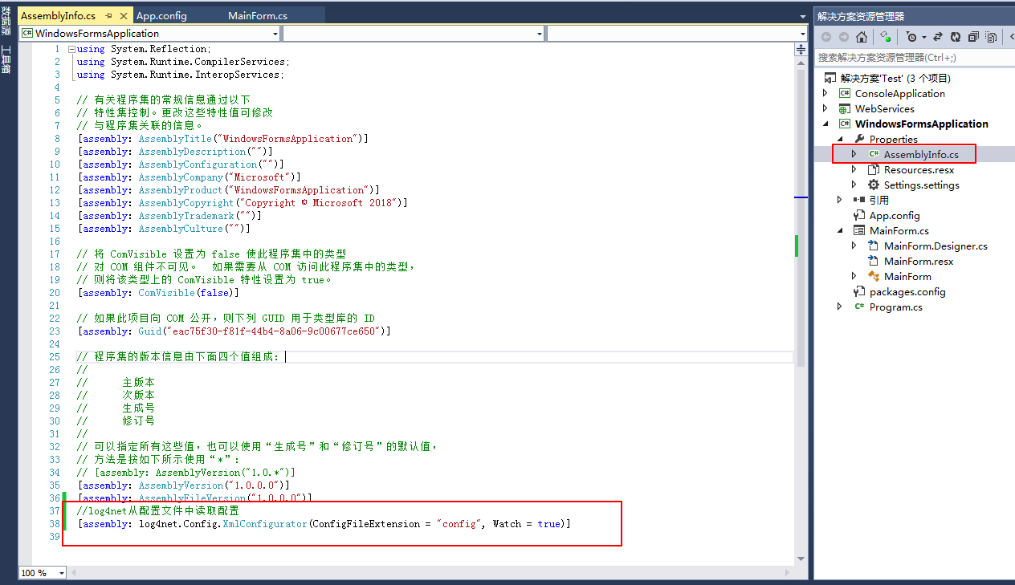Click the Guid attribute line in the editor

(x=234, y=331)
